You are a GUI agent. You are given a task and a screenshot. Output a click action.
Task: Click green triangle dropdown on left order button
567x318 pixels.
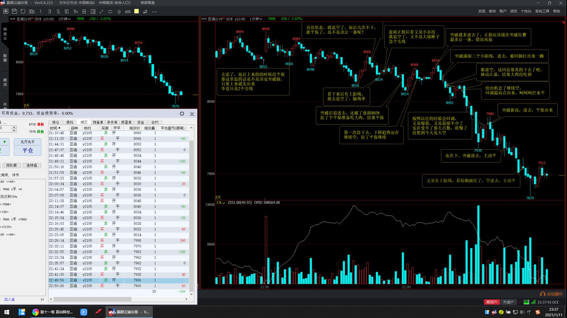4,142
